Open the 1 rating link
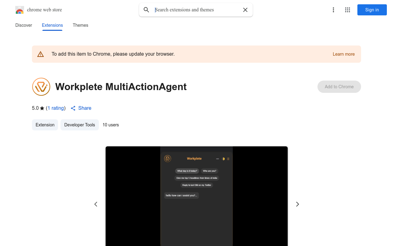Image resolution: width=393 pixels, height=246 pixels. pos(56,108)
